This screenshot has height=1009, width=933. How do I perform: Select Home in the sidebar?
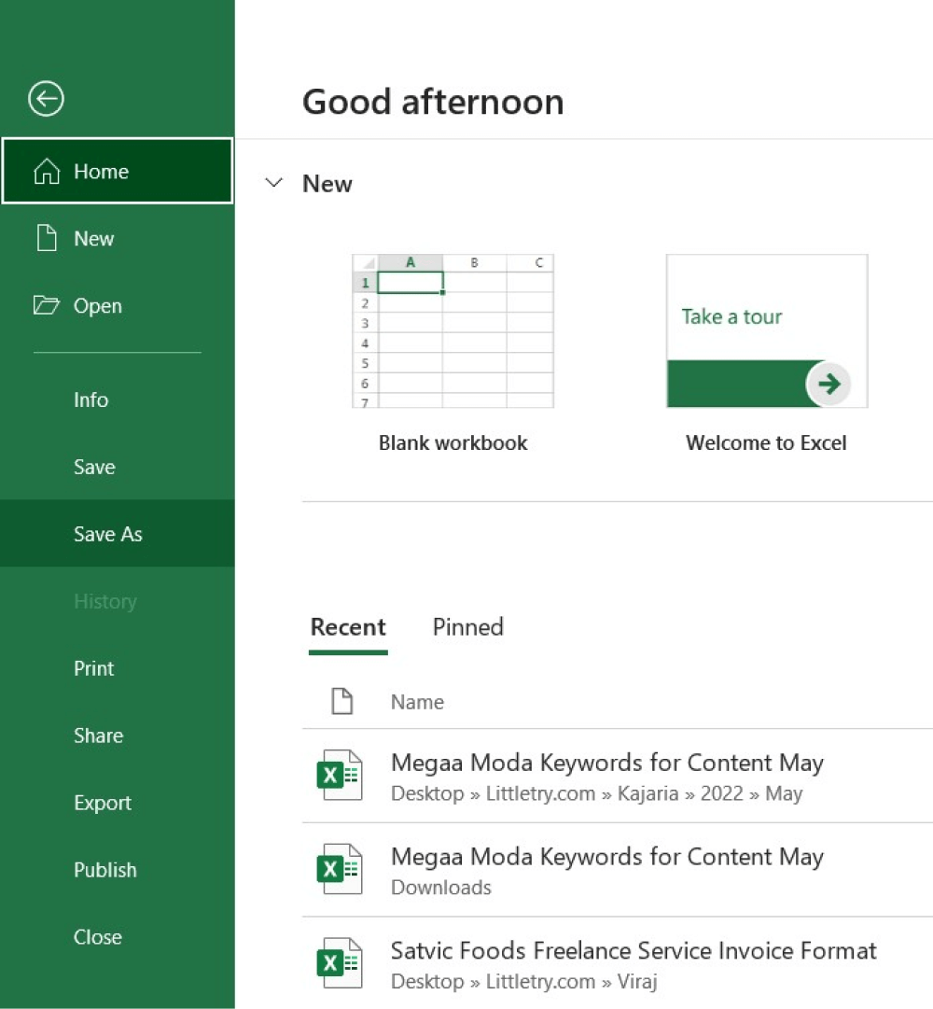click(x=117, y=171)
